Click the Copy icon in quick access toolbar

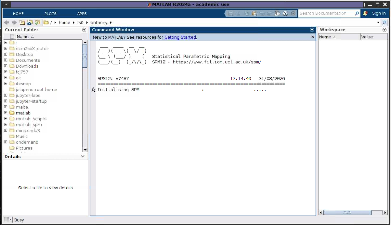[247, 13]
